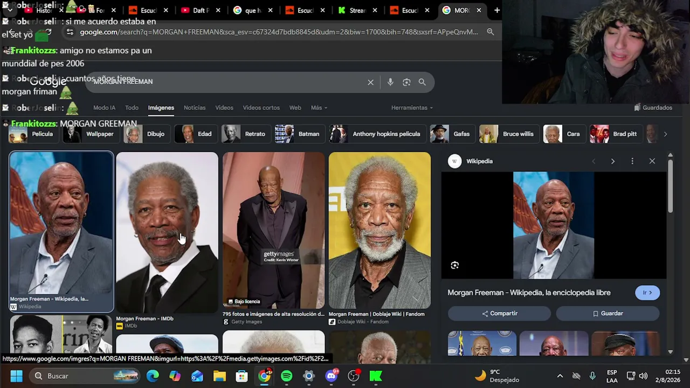Click the OneDrive cloud tray icon
This screenshot has height=388, width=690.
coord(576,376)
